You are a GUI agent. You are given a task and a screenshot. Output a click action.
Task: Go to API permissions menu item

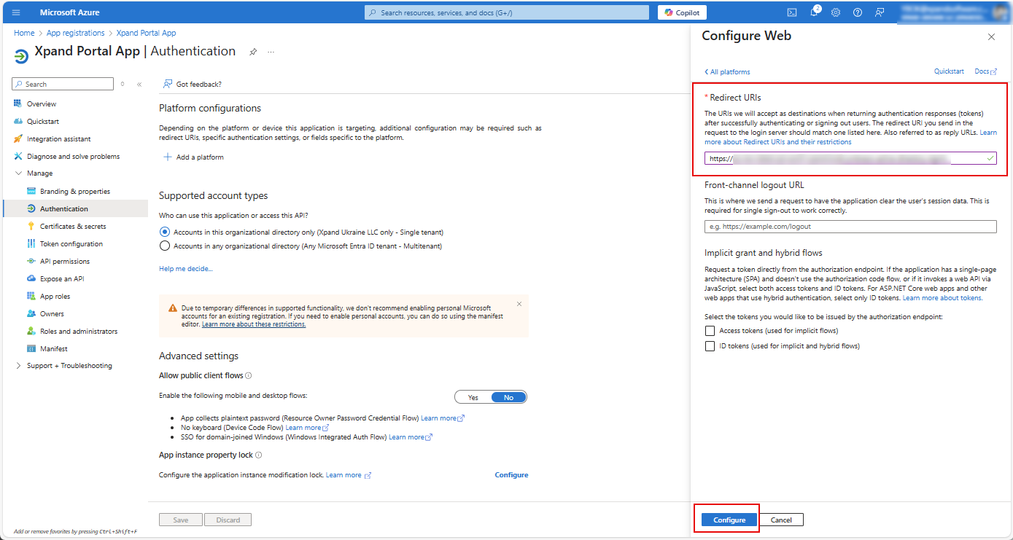coord(65,262)
